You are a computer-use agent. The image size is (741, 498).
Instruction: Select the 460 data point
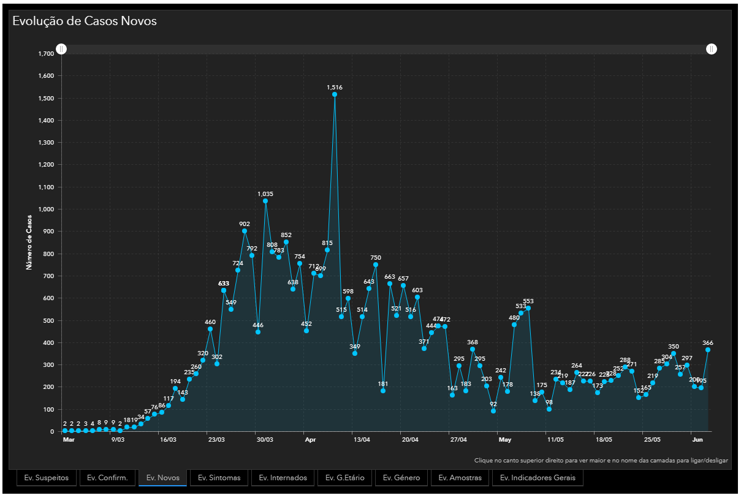click(210, 329)
